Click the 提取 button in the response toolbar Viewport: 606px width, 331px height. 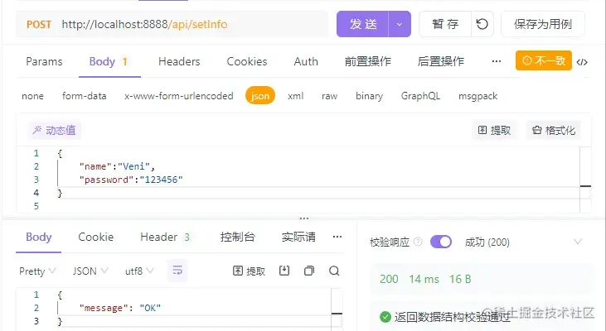coord(250,271)
